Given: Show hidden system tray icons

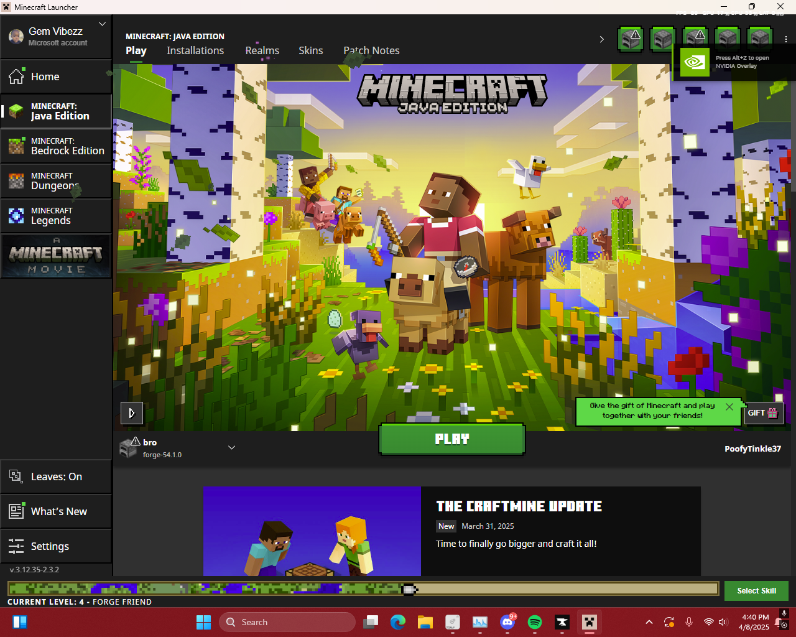Looking at the screenshot, I should click(x=649, y=622).
